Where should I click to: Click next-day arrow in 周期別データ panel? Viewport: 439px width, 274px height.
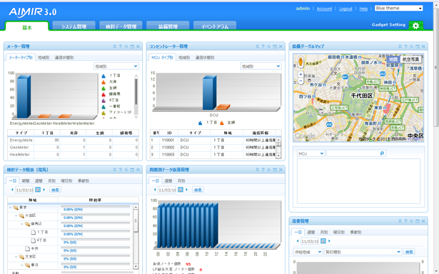pos(187,190)
